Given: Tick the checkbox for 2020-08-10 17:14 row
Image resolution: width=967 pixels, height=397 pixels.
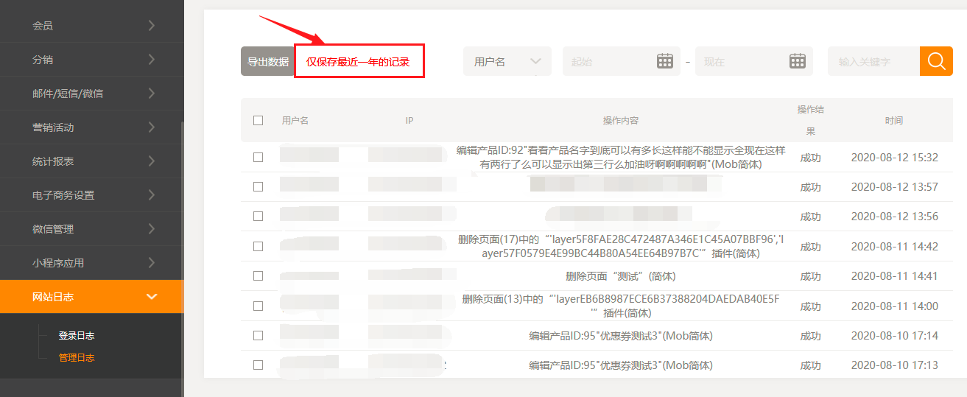Looking at the screenshot, I should 258,336.
